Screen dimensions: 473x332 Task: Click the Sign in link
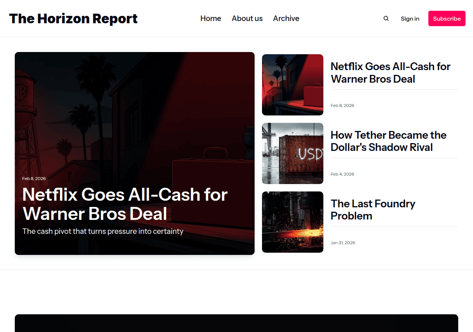click(410, 18)
